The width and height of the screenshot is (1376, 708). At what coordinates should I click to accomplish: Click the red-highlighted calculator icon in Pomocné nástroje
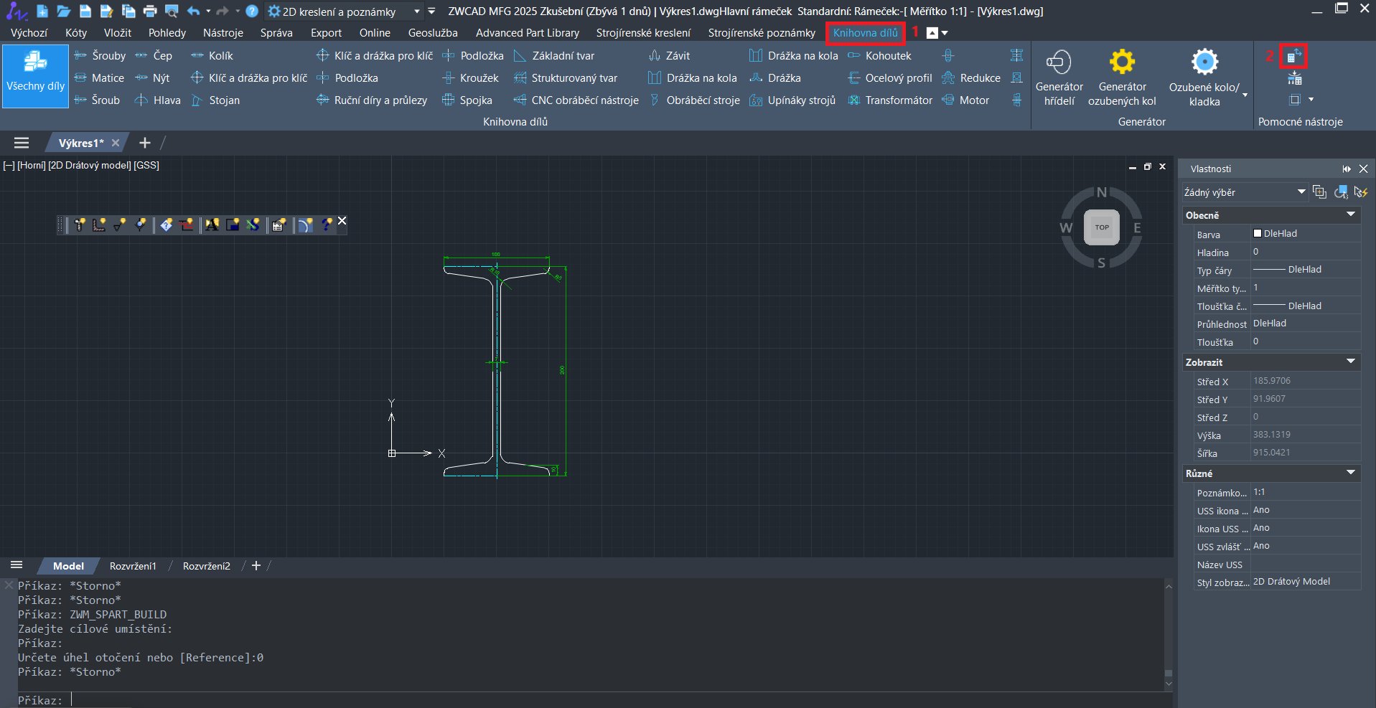1293,56
